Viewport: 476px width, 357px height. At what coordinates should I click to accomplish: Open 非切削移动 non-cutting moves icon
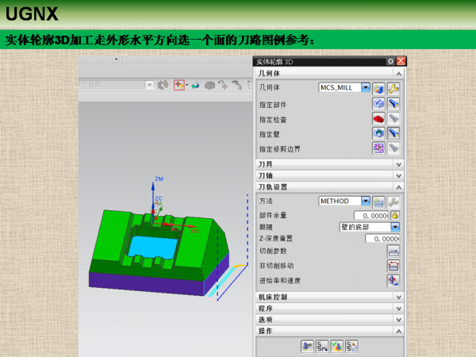(x=393, y=266)
